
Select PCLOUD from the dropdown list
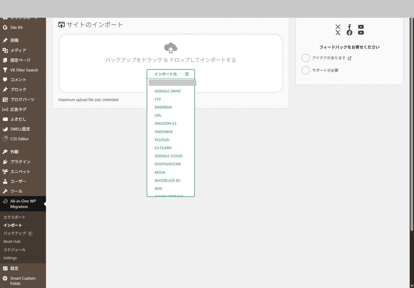162,140
